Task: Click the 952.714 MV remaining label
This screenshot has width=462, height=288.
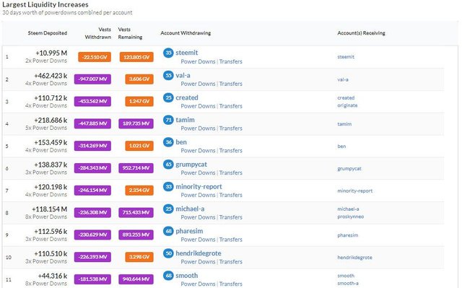Action: (x=136, y=168)
